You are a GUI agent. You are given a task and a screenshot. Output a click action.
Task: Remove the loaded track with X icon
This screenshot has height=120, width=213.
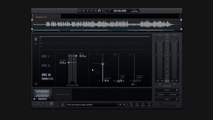click(x=33, y=17)
